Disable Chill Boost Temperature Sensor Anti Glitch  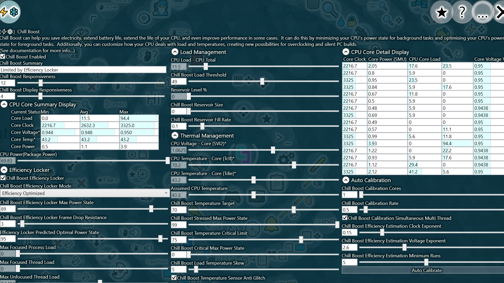(x=174, y=278)
